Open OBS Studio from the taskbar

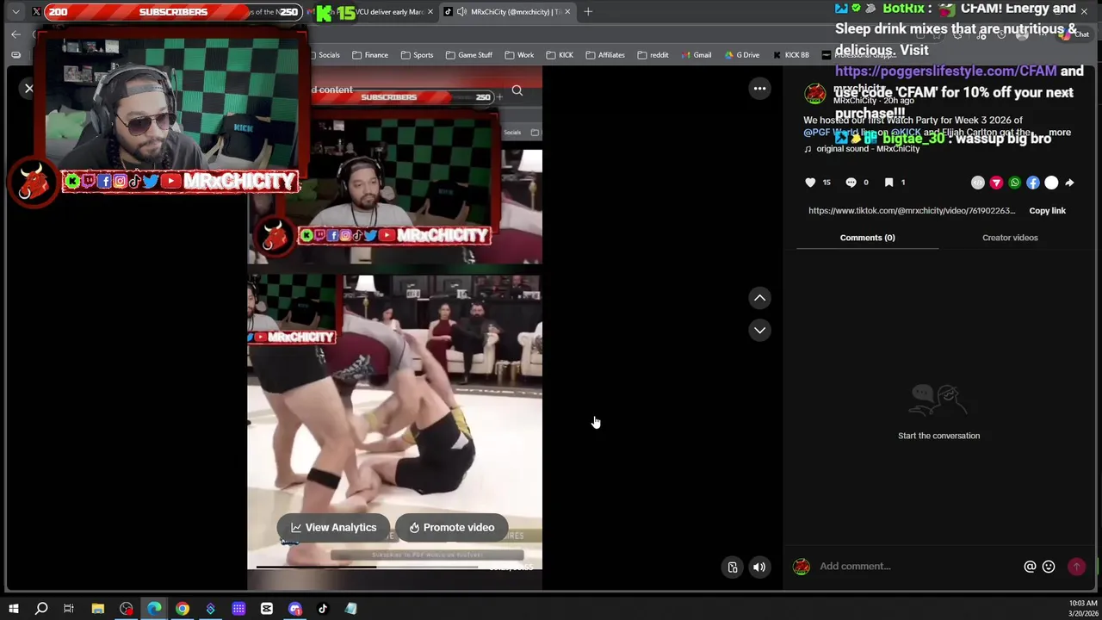point(127,609)
